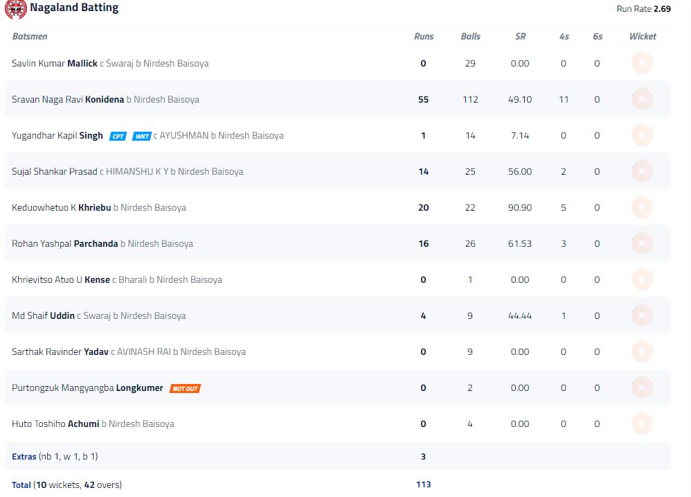Play wicket video for Savlin Kumar Mallick
This screenshot has height=497, width=691.
tap(642, 63)
